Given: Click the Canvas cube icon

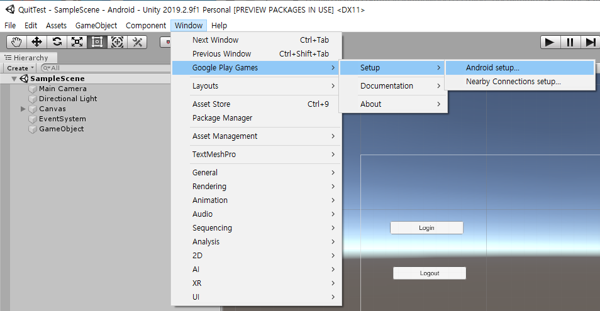Looking at the screenshot, I should tap(33, 109).
